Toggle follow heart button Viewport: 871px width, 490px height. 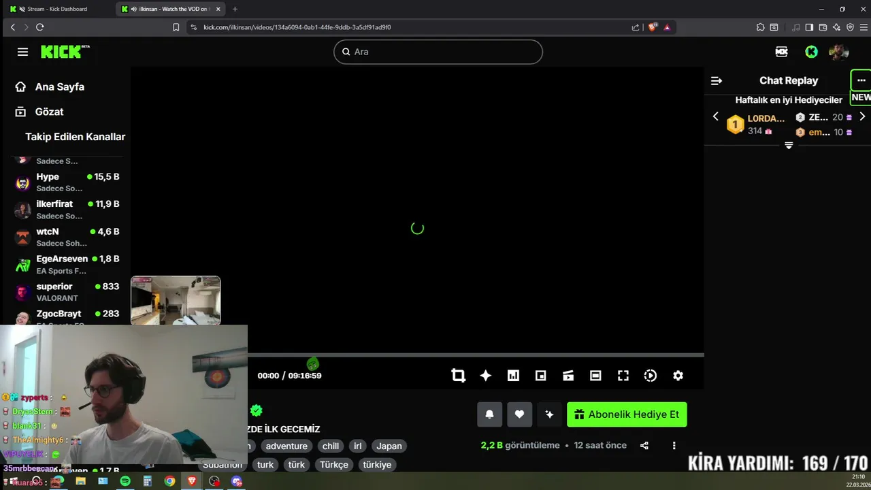pos(519,414)
